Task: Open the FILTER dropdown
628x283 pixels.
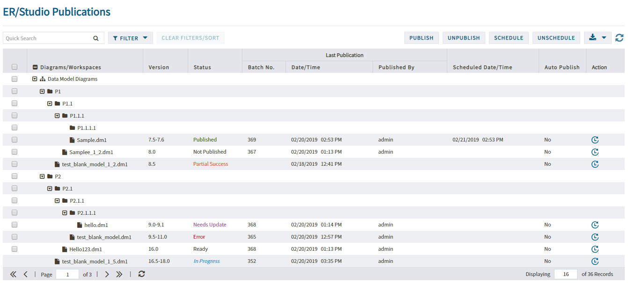Action: 131,38
